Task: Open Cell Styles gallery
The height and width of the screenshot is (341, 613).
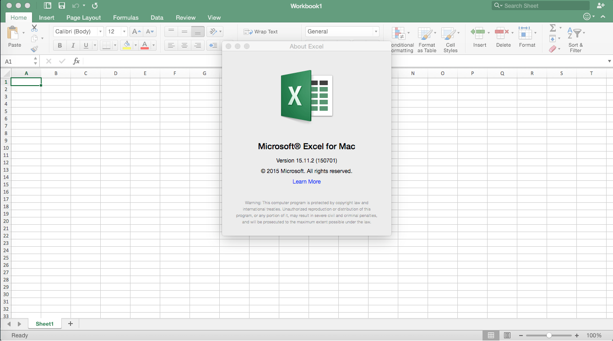Action: [x=450, y=39]
